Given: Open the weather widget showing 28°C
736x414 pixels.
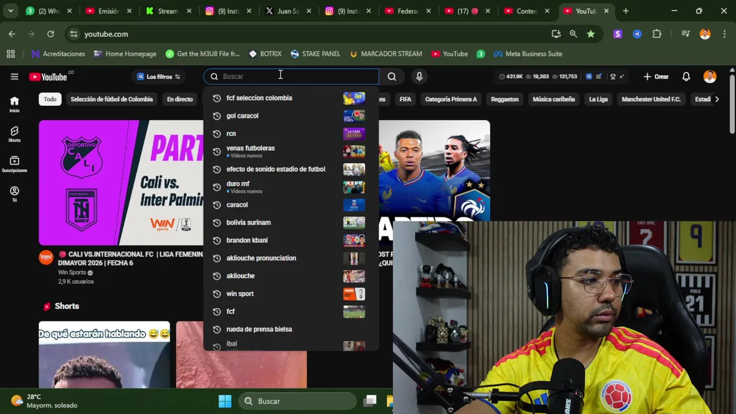Looking at the screenshot, I should [44, 401].
